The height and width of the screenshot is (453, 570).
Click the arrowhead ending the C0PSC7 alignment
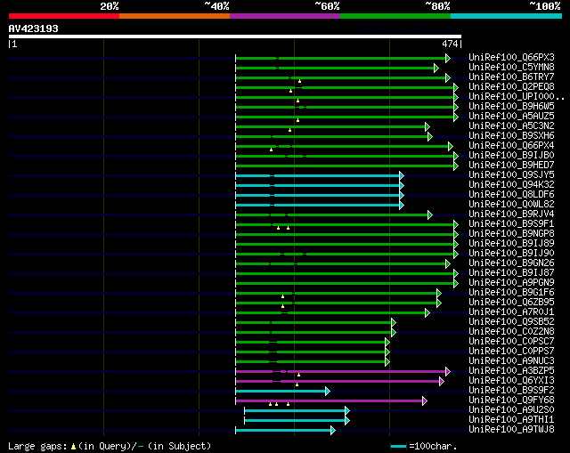387,343
